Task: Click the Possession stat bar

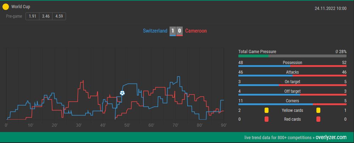Action: [292, 66]
